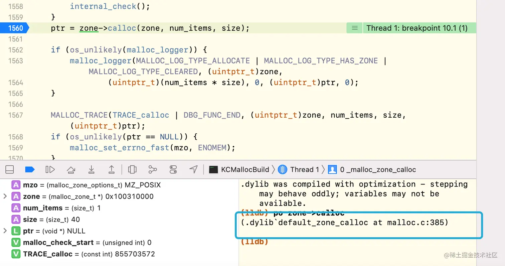Click the local variable icon beside ptr
The width and height of the screenshot is (505, 266).
click(16, 231)
